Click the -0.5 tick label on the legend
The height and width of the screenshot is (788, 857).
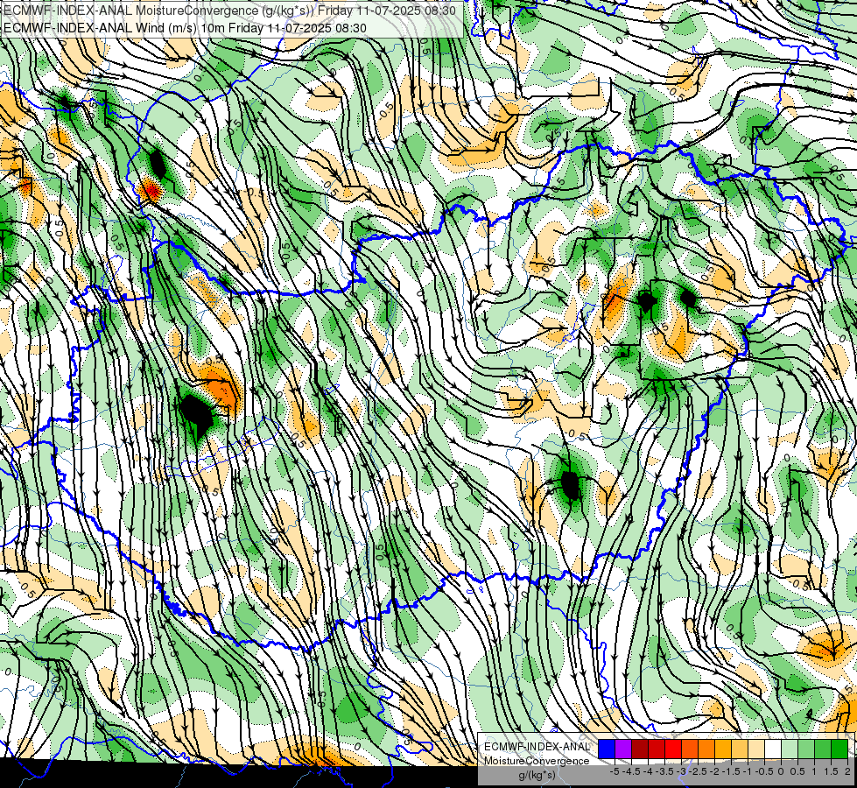pyautogui.click(x=764, y=771)
